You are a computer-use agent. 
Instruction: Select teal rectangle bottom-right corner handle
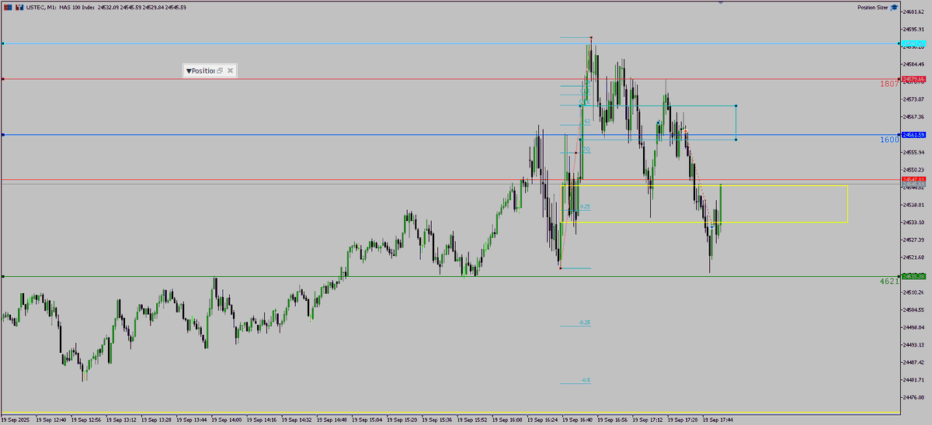[x=736, y=140]
